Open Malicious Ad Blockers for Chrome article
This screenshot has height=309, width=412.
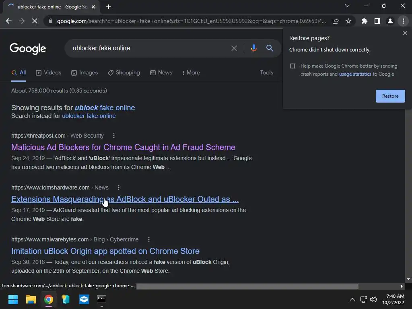pyautogui.click(x=123, y=147)
